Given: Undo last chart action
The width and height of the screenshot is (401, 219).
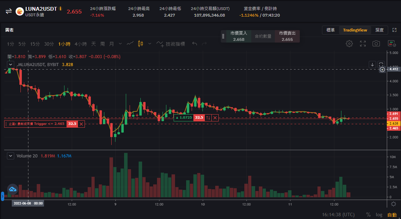Looking at the screenshot, I should point(195,44).
